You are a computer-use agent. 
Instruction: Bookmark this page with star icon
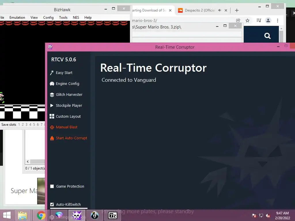pyautogui.click(x=247, y=20)
